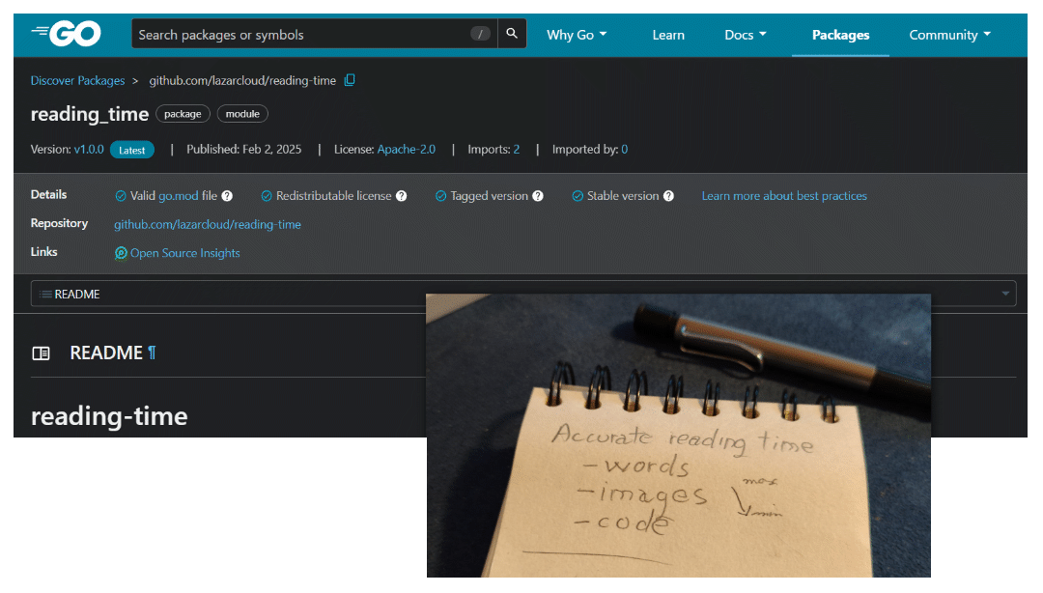Viewport: 1043px width, 593px height.
Task: Select Learn in the navigation bar
Action: click(x=668, y=34)
